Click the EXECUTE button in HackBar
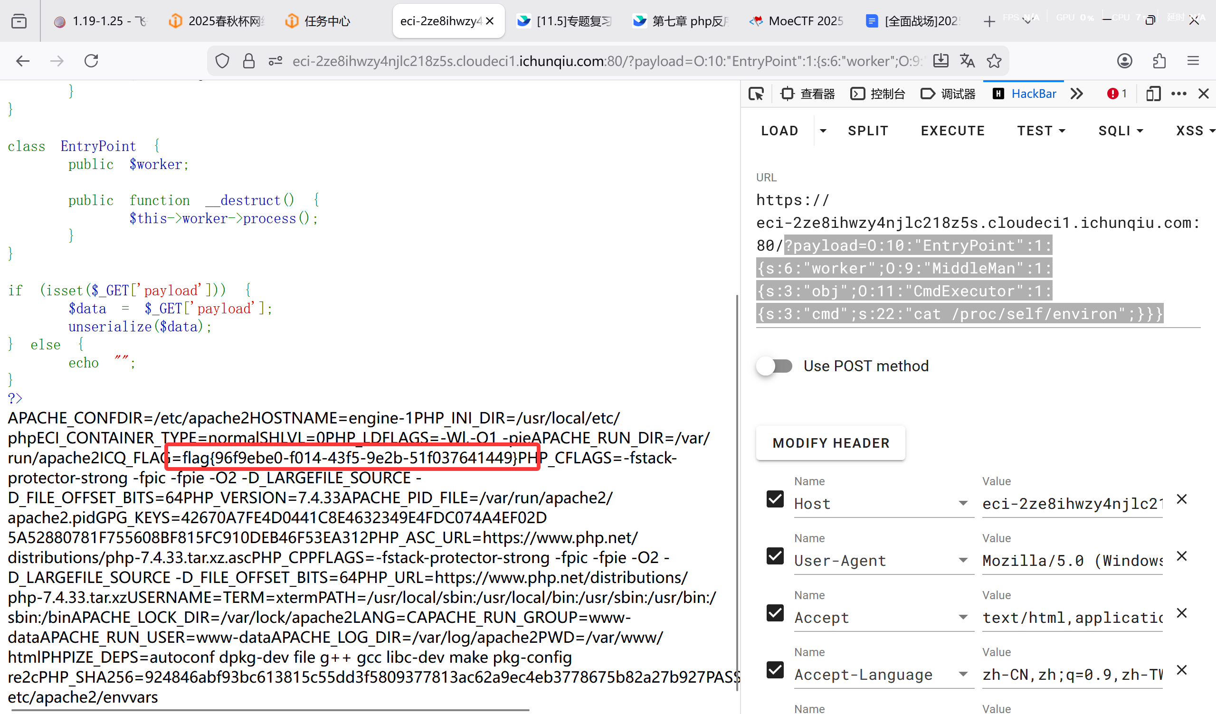 [952, 131]
